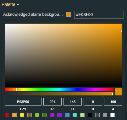Select the #E08F00 color text field
The image size is (127, 120).
pos(99,14)
